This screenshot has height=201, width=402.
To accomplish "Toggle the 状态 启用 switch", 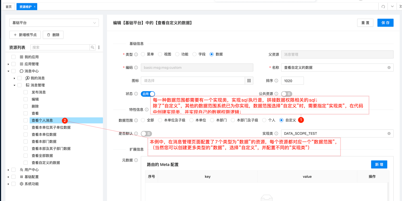I will (x=148, y=94).
